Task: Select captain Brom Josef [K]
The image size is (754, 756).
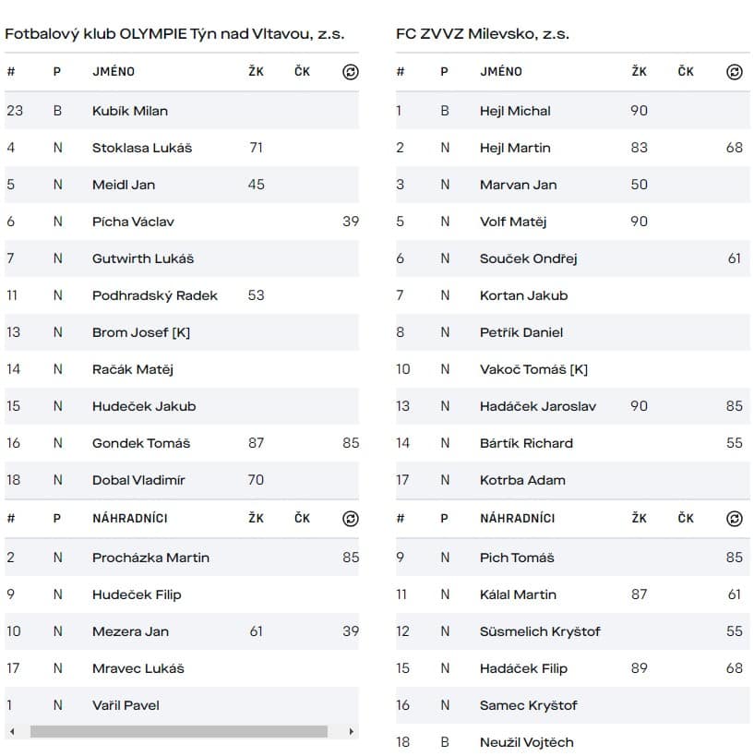Action: [x=141, y=332]
